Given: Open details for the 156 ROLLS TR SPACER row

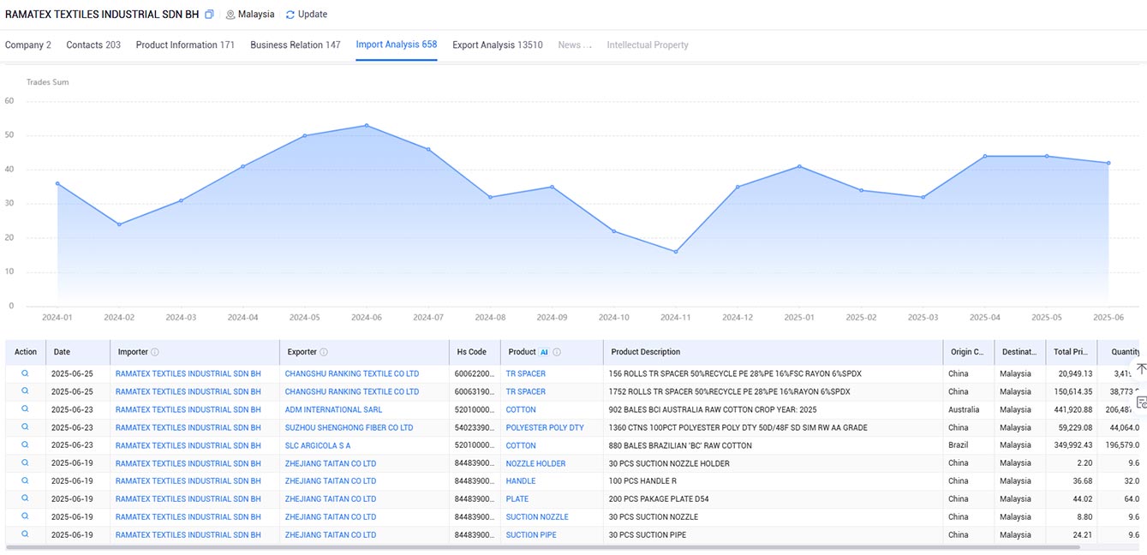Looking at the screenshot, I should tap(26, 373).
